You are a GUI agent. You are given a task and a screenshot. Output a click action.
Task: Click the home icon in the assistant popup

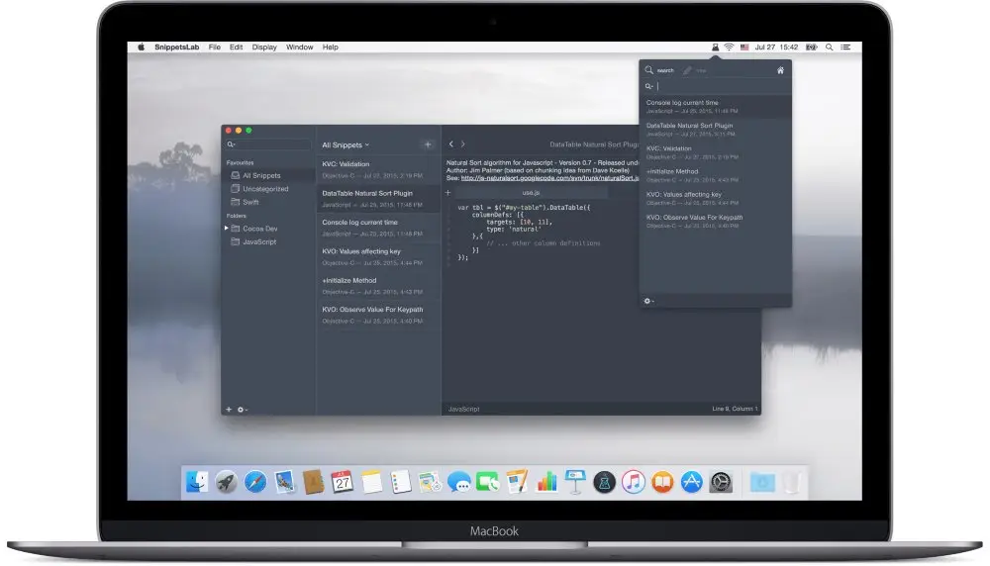(780, 70)
